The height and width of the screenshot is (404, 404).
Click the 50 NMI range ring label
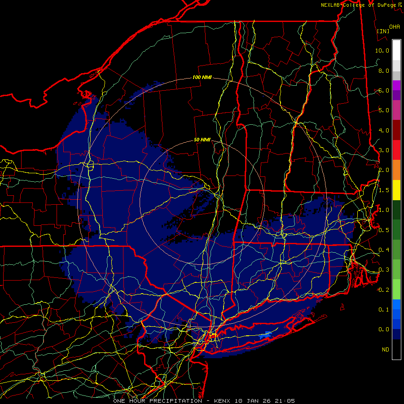[202, 140]
